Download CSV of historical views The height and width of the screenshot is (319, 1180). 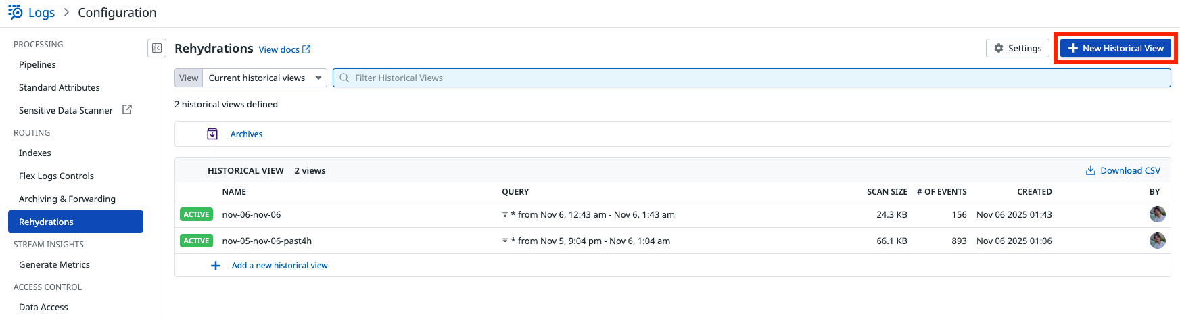point(1123,170)
